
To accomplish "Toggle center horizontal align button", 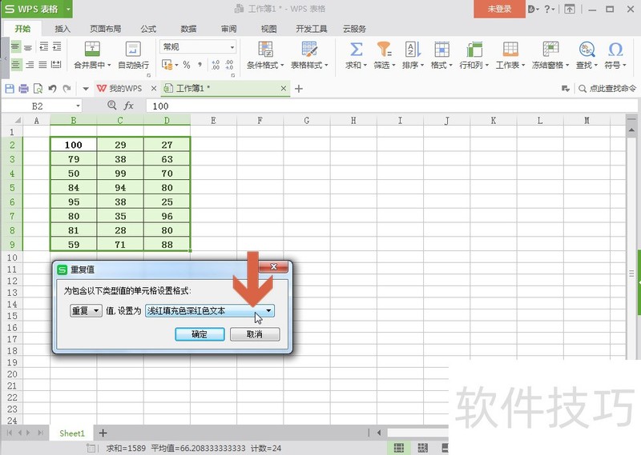I will (16, 65).
